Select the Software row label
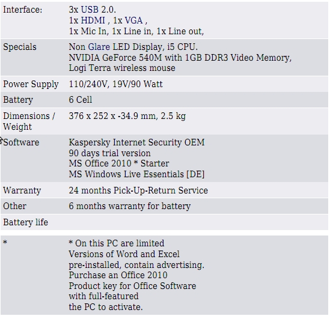The image size is (330, 316). [x=21, y=142]
